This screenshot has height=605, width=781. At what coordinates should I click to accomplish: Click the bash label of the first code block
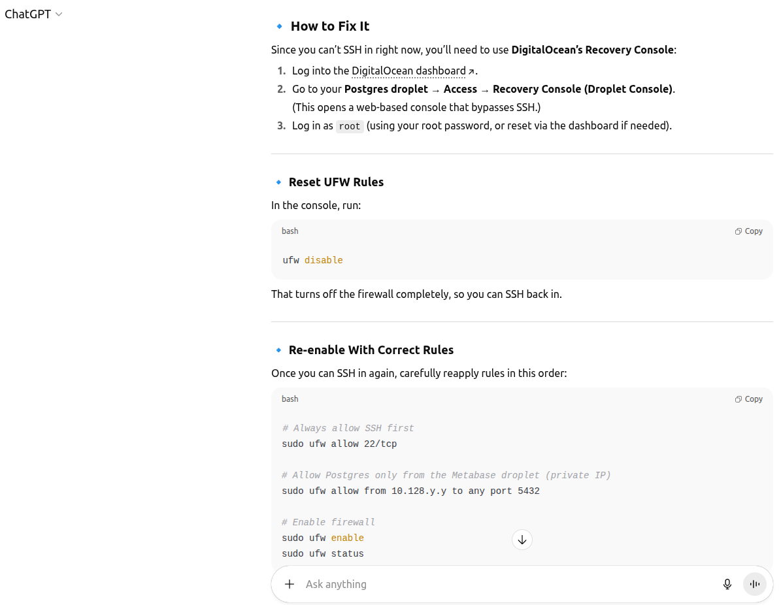tap(290, 231)
